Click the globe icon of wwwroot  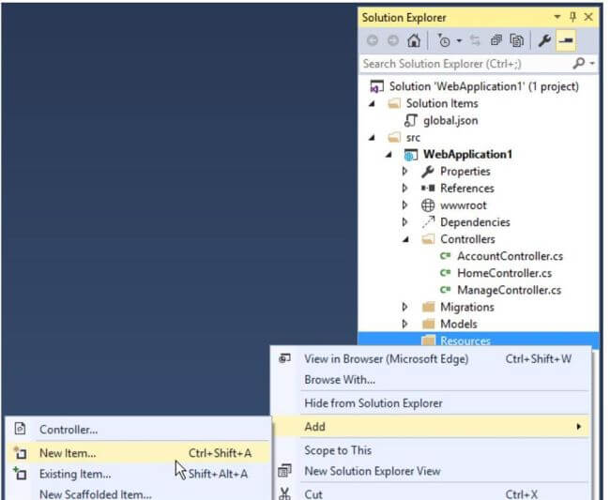[x=428, y=205]
